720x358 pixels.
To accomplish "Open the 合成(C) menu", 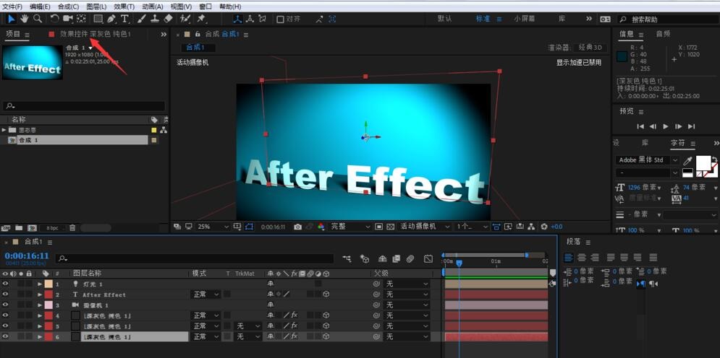I will (69, 7).
